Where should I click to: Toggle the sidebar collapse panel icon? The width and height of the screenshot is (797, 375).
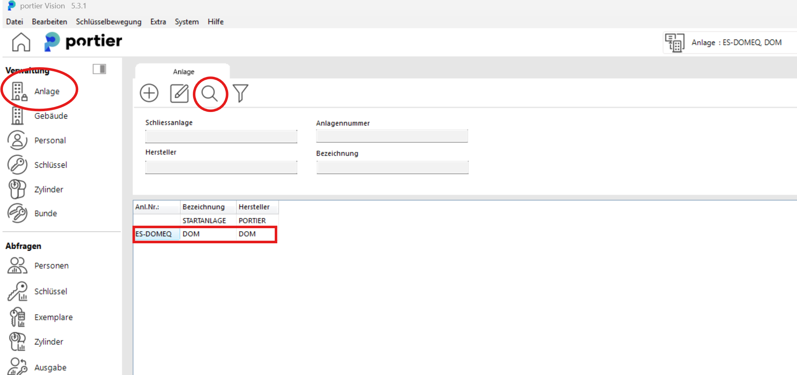[100, 69]
